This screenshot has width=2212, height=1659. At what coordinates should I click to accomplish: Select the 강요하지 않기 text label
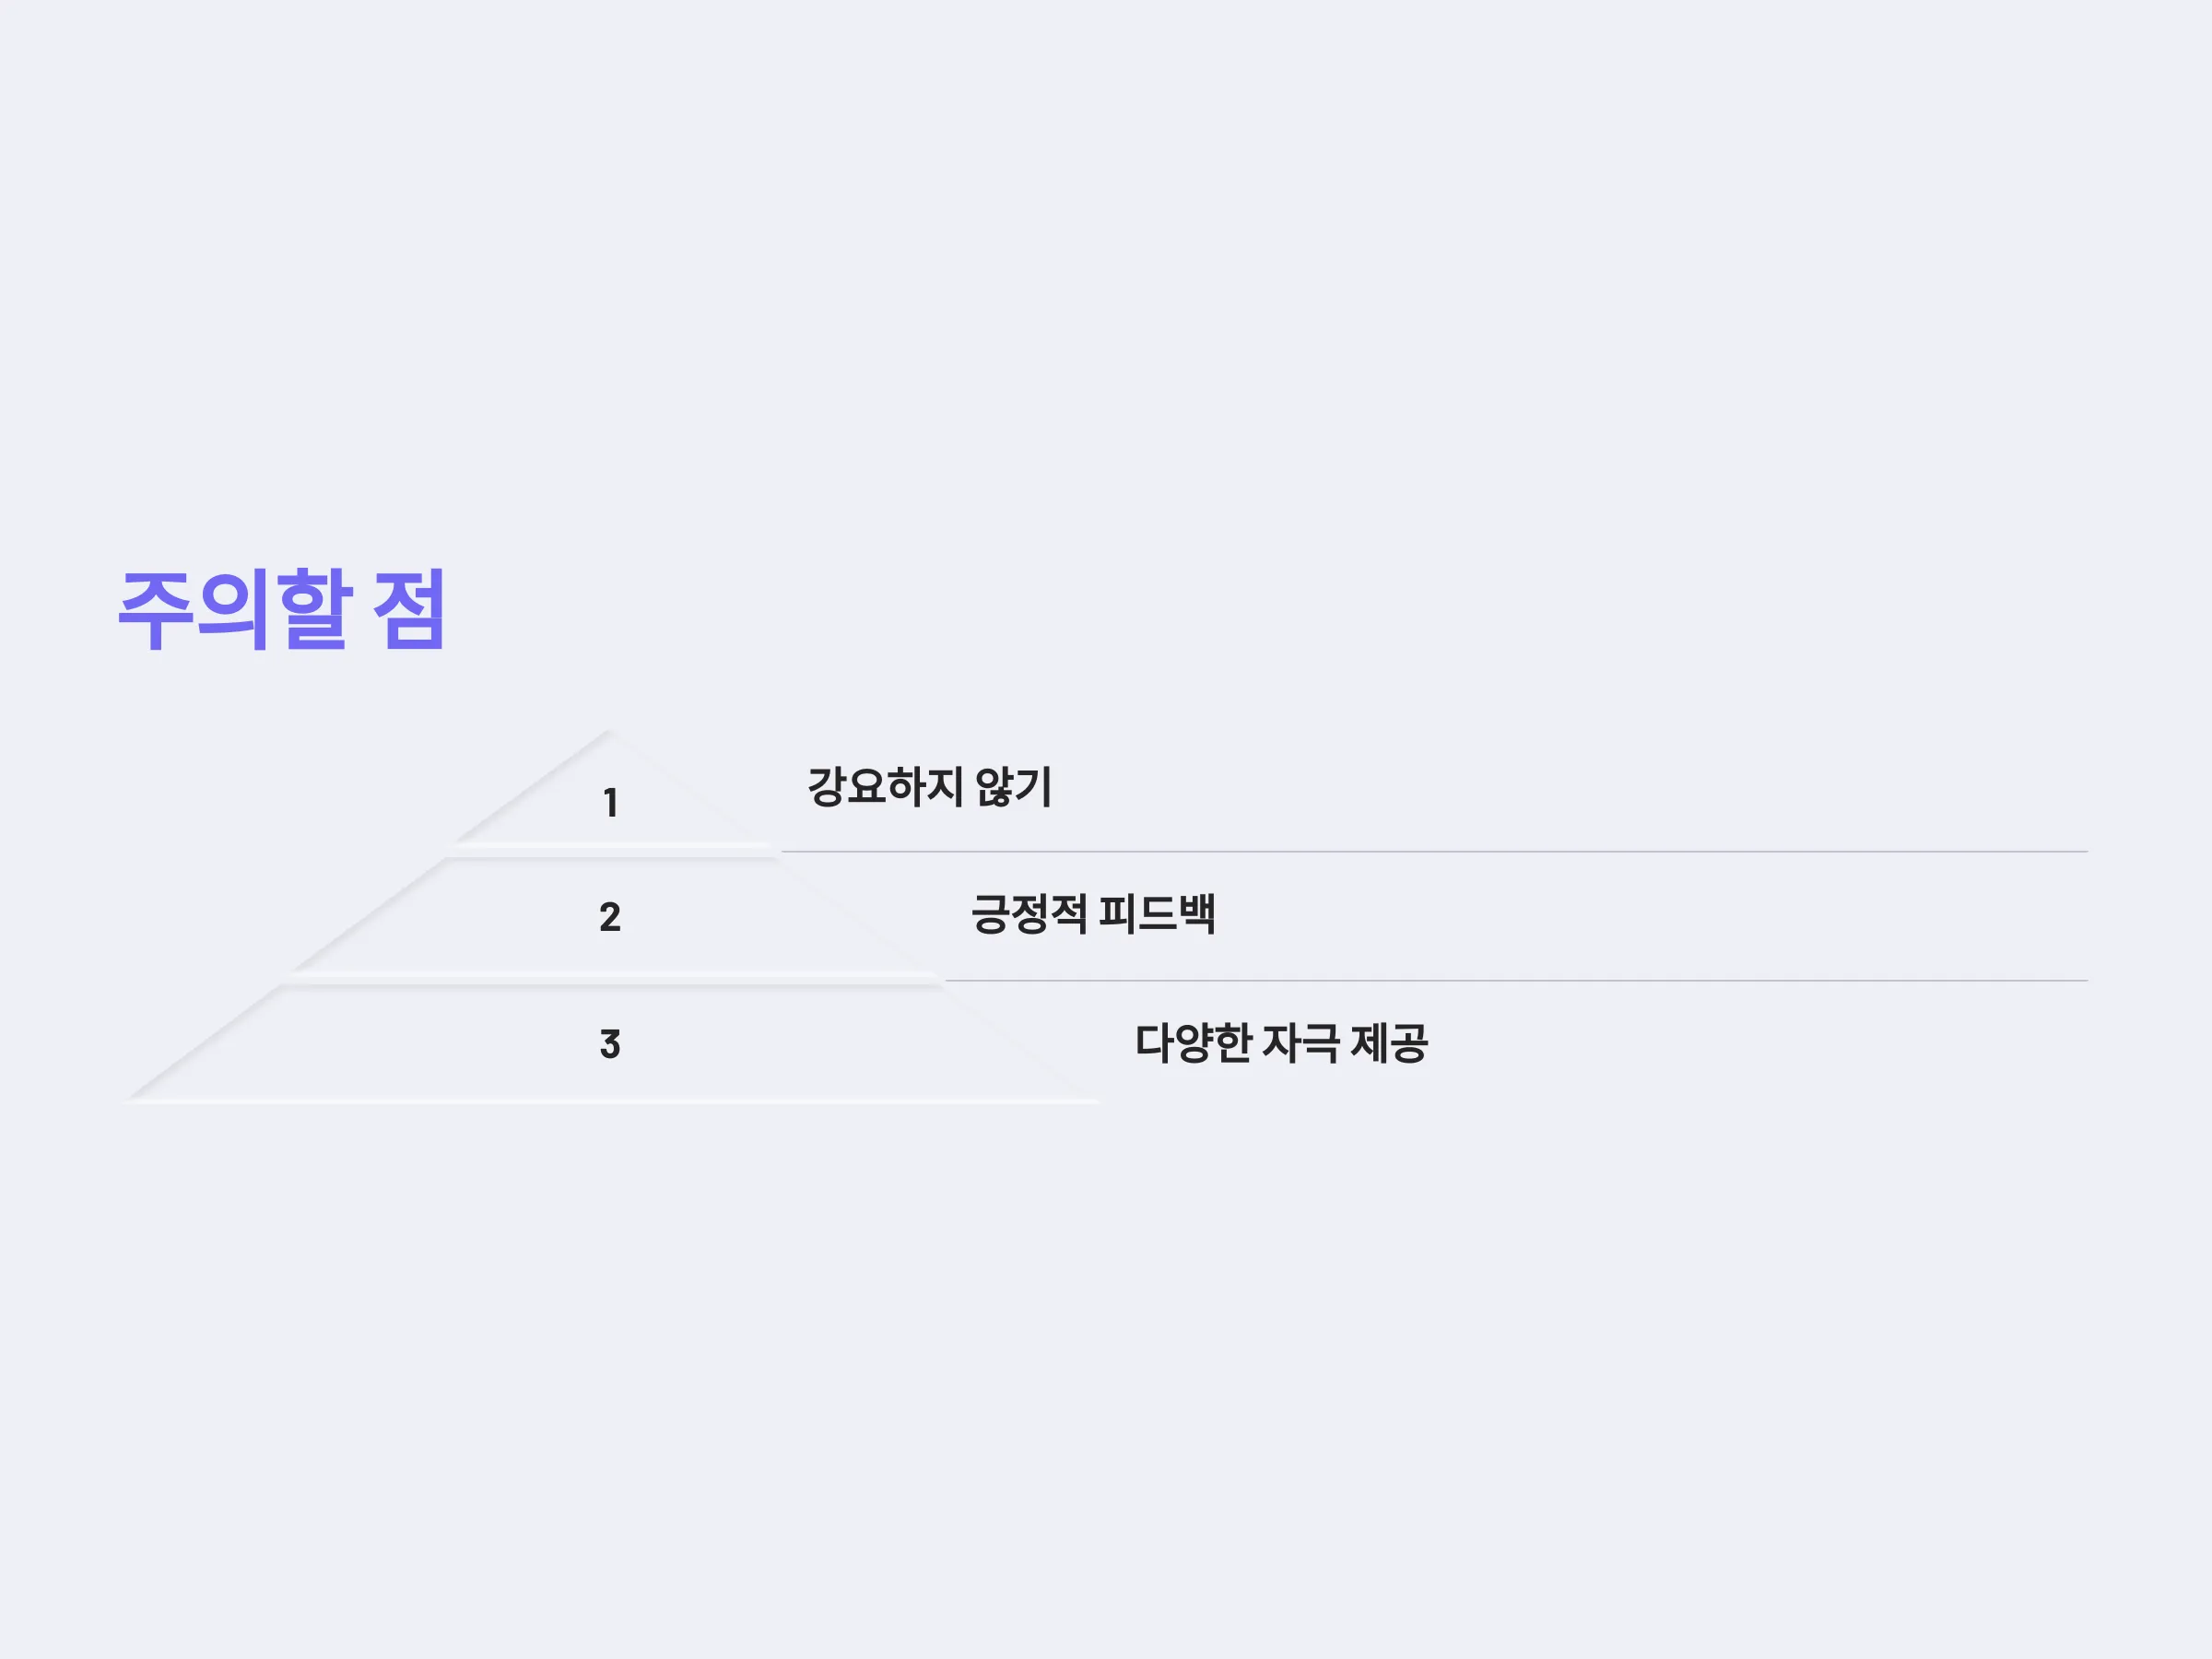(929, 787)
